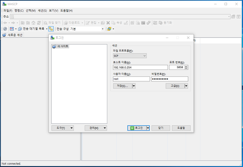Open the Save (저장) button dropdown arrow
243x167 pixels.
coord(134,86)
